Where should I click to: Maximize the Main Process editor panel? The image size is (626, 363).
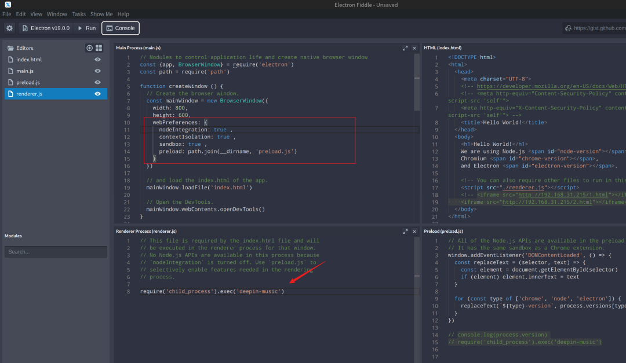pyautogui.click(x=405, y=48)
